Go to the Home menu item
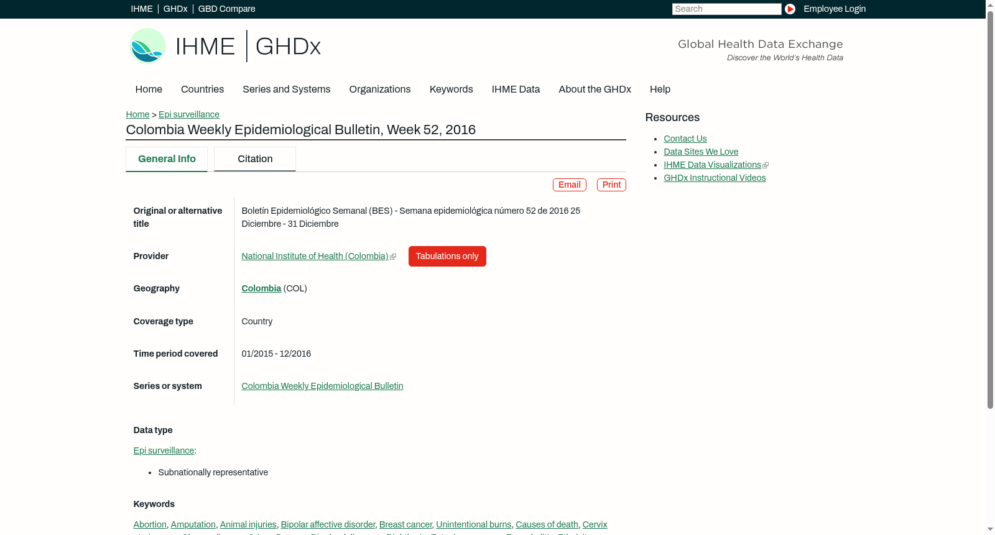995x535 pixels. click(149, 89)
